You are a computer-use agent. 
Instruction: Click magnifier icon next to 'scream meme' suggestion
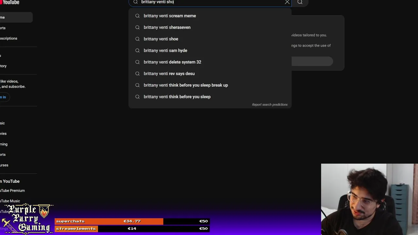pos(137,16)
